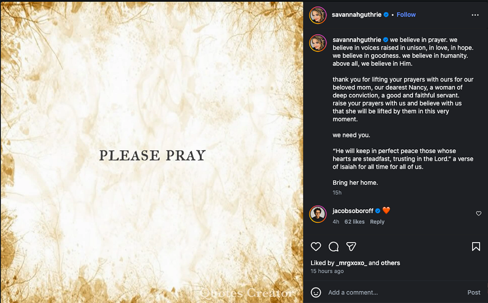Save the post with the bookmark icon

[476, 246]
